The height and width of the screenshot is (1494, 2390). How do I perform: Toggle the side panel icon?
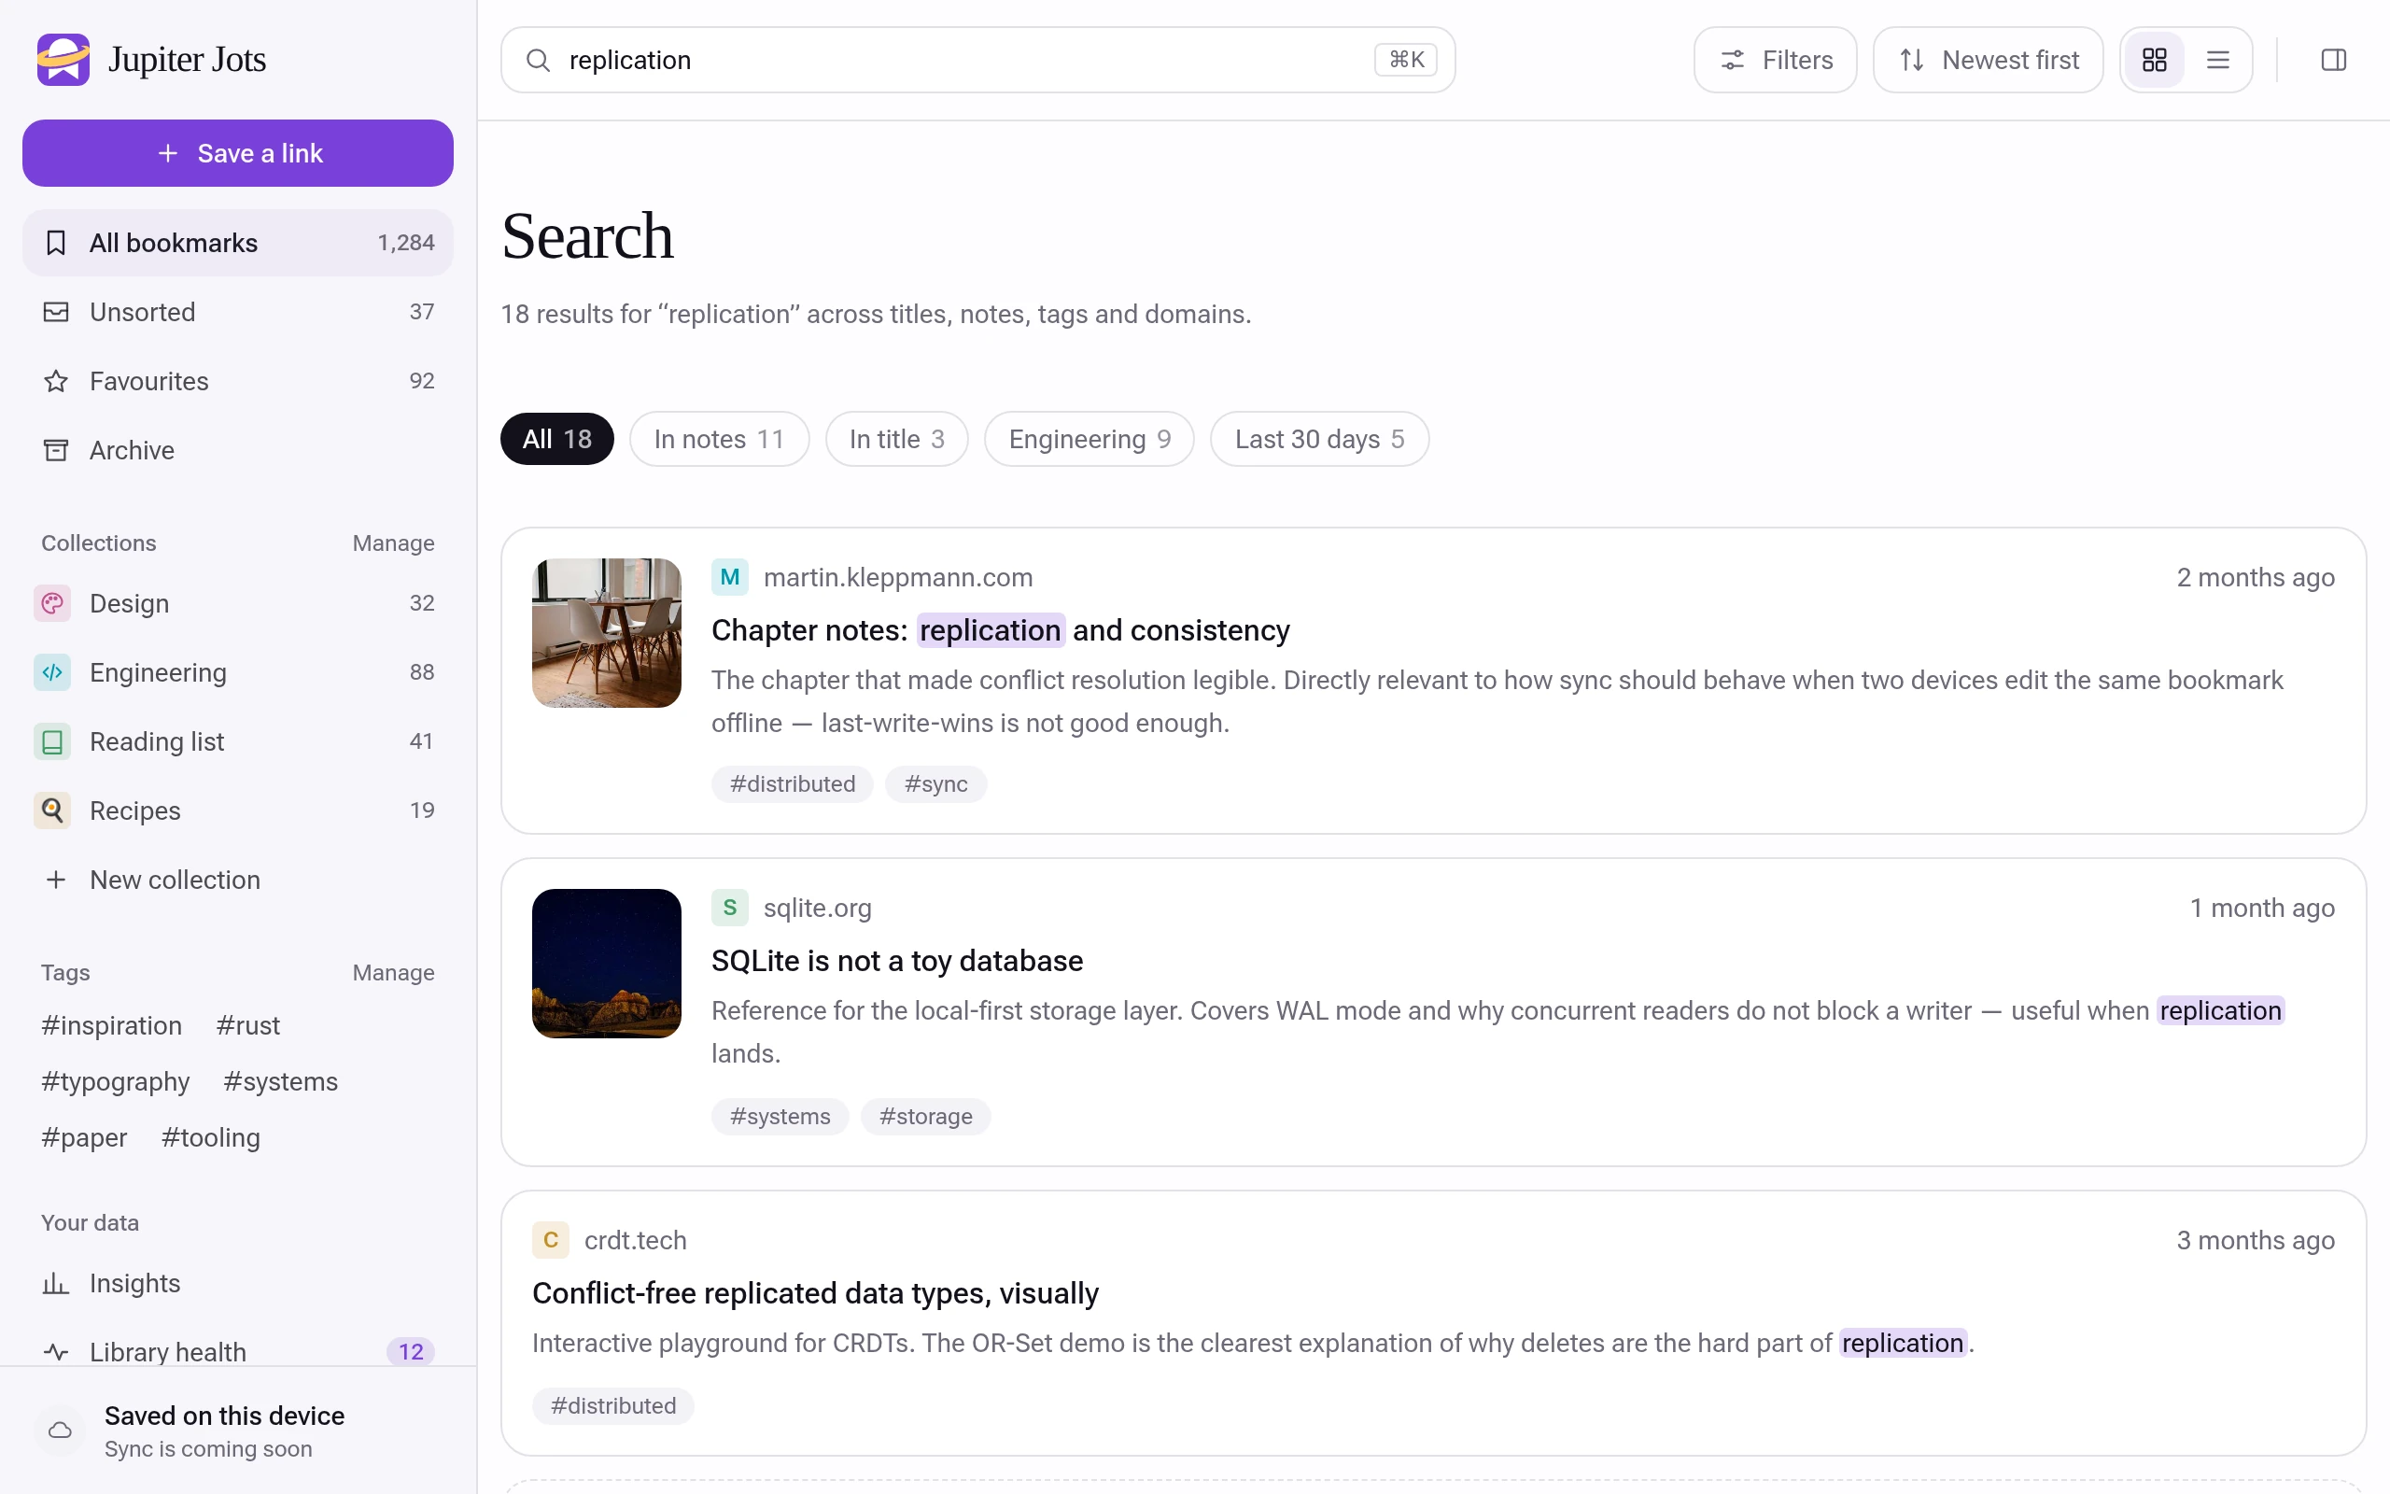[x=2333, y=61]
